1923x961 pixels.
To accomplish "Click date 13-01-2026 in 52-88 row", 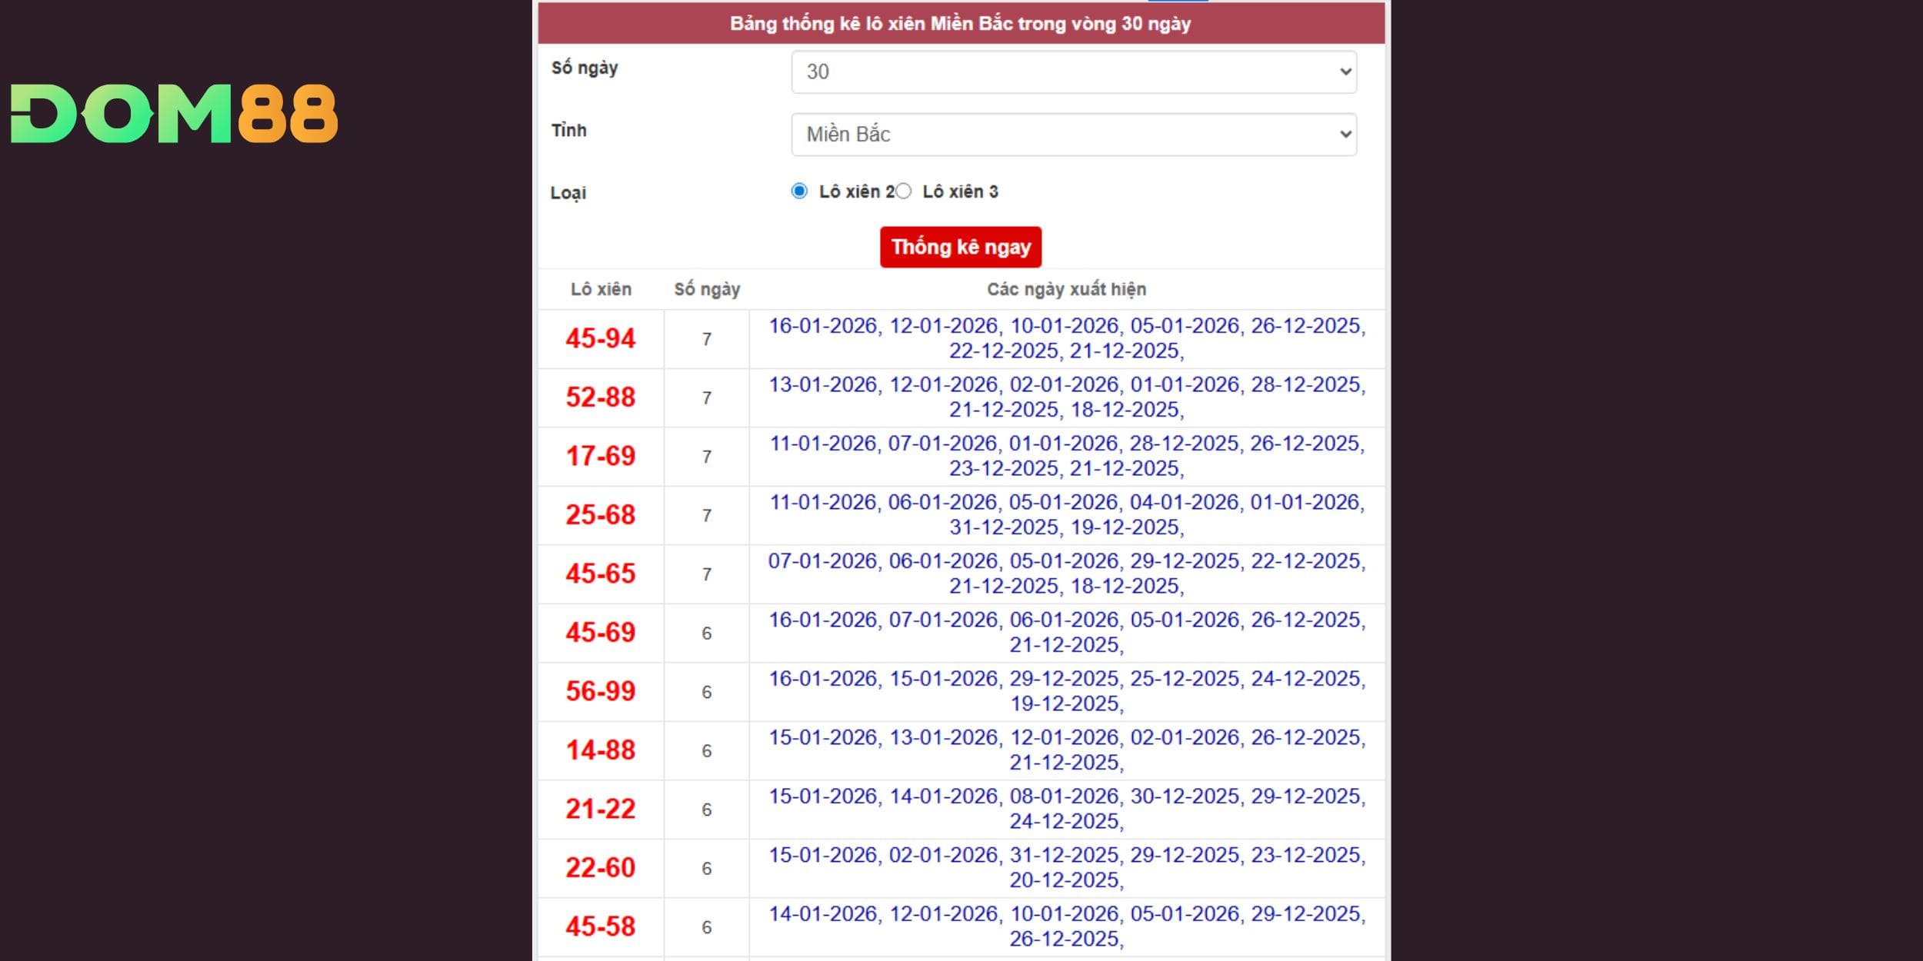I will click(823, 384).
